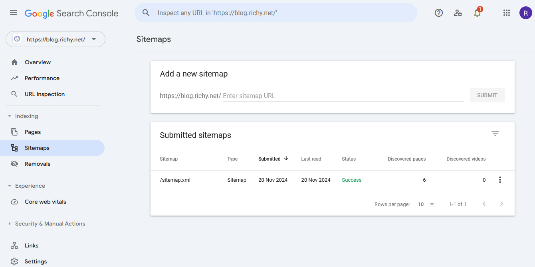The width and height of the screenshot is (535, 267).
Task: Click the 'Submitted sitemaps' heading
Action: point(195,135)
